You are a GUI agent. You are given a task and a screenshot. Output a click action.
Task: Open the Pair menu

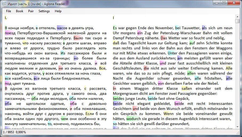tap(31, 11)
